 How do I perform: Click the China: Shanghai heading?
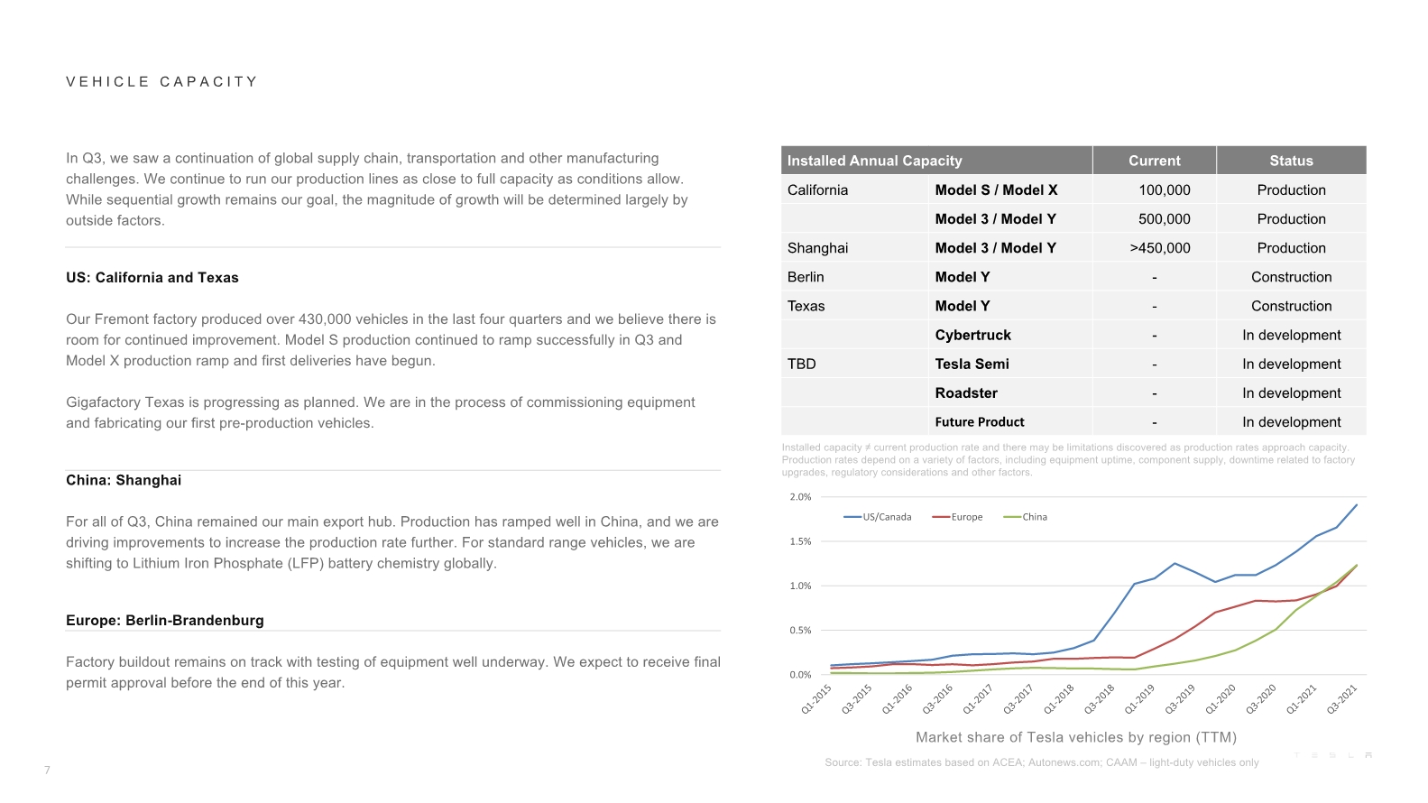coord(124,480)
